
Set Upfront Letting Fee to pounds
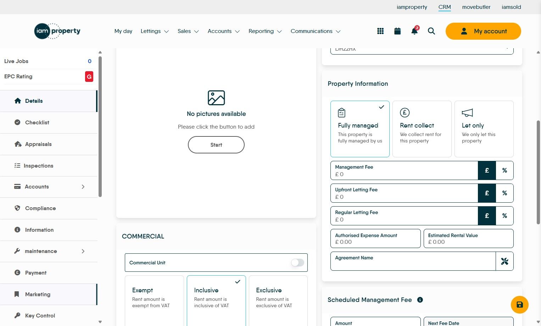click(x=487, y=193)
